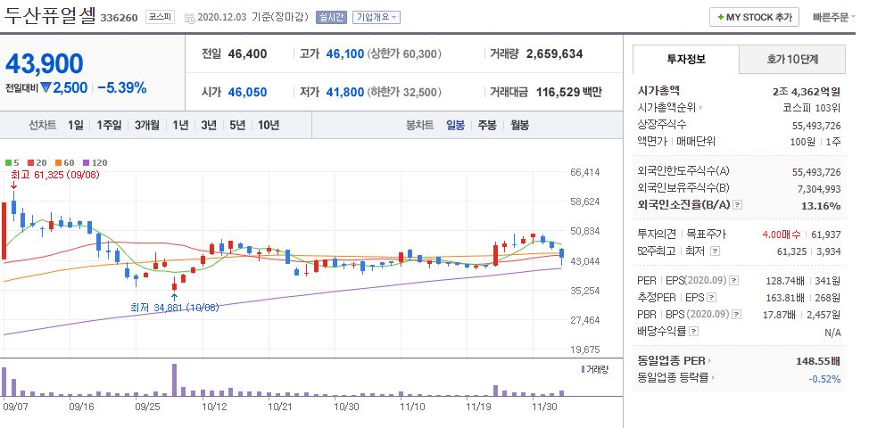This screenshot has height=428, width=869.
Task: Click the orange 60-day moving average legend marker
Action: point(56,163)
